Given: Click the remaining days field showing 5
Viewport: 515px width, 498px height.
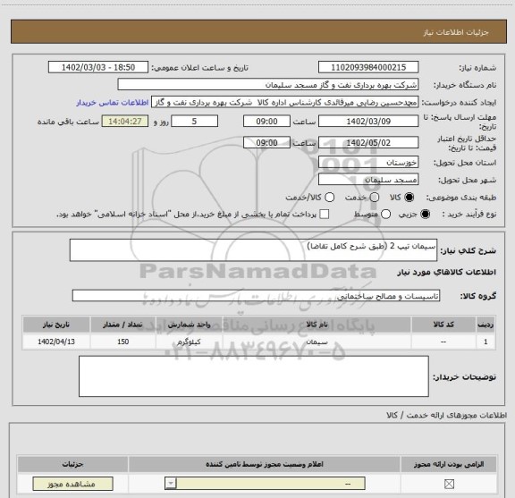Looking at the screenshot, I should pyautogui.click(x=194, y=122).
